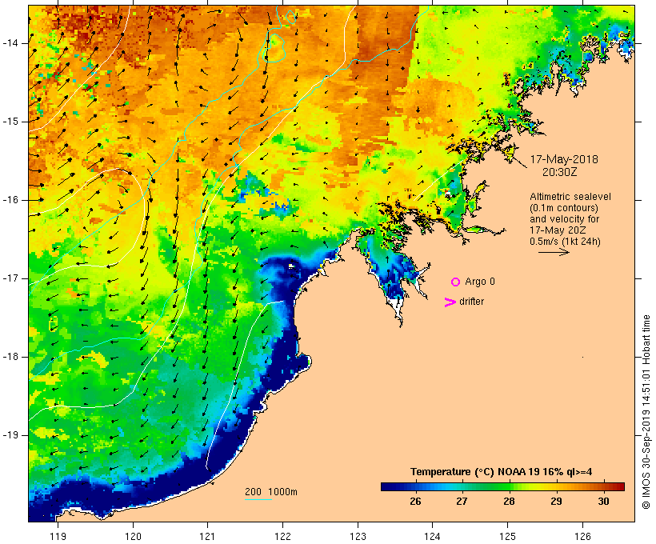Click the '0.5m/s (1kt 24h)' label

[x=565, y=242]
